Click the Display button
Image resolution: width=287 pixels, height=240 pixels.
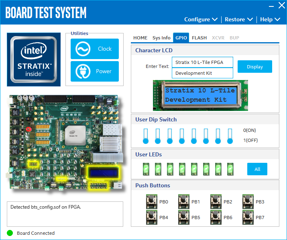pyautogui.click(x=255, y=67)
